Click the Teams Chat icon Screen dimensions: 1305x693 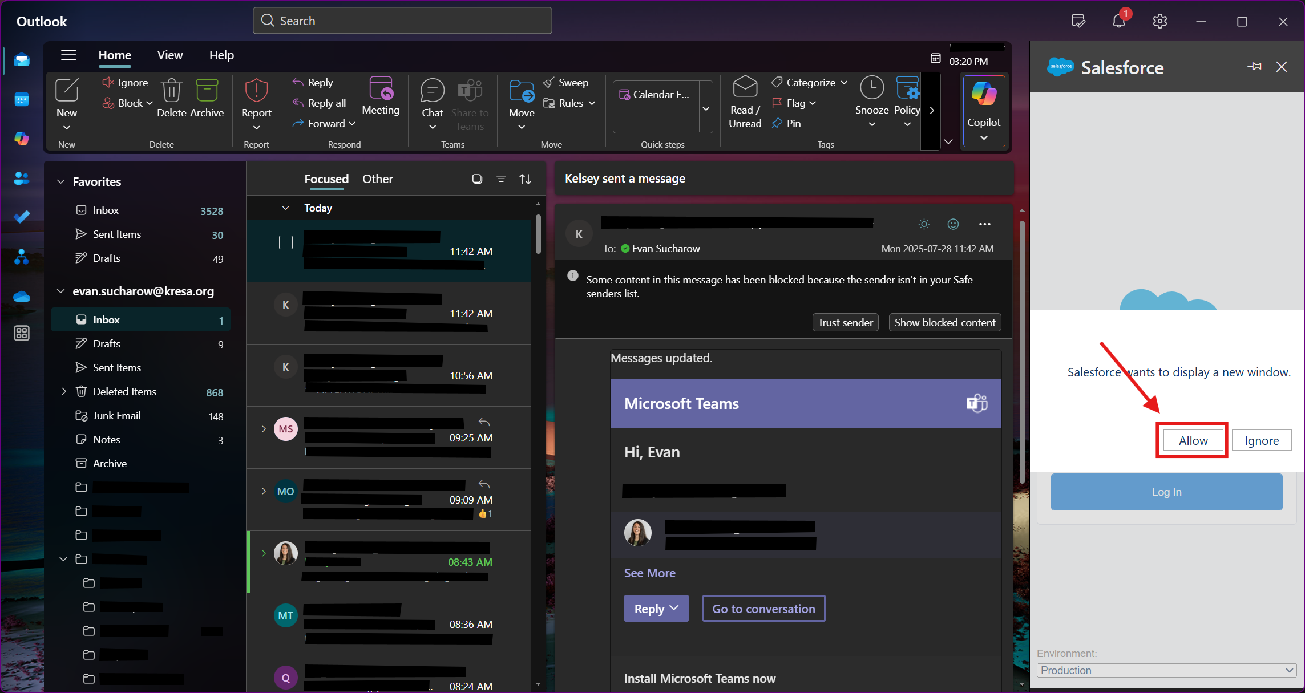[432, 90]
